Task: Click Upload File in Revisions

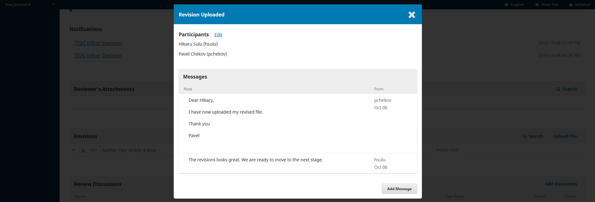Action: [x=565, y=136]
